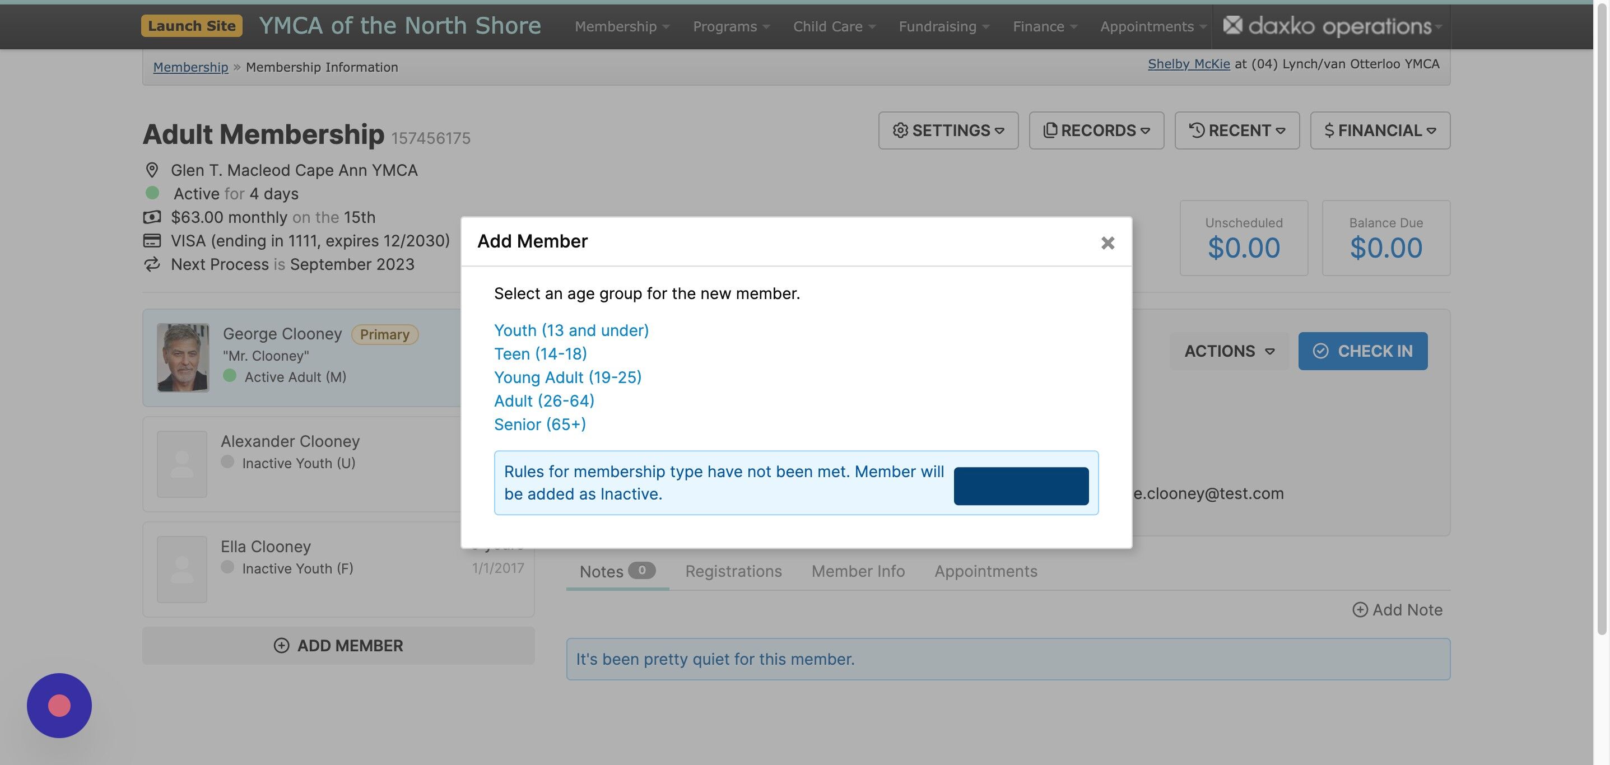This screenshot has height=765, width=1610.
Task: Click the Balance Due $0.00 amount
Action: 1385,248
